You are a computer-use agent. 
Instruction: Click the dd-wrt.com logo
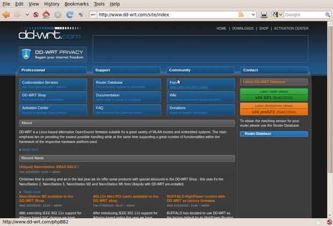[x=49, y=33]
